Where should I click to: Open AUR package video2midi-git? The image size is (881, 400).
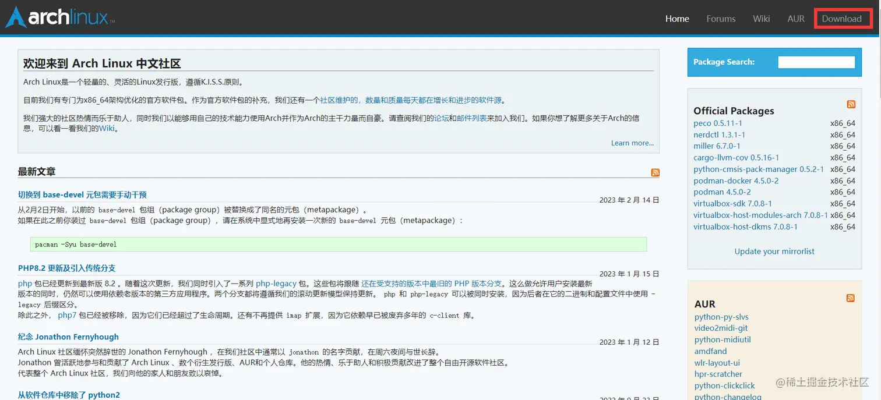coord(721,328)
